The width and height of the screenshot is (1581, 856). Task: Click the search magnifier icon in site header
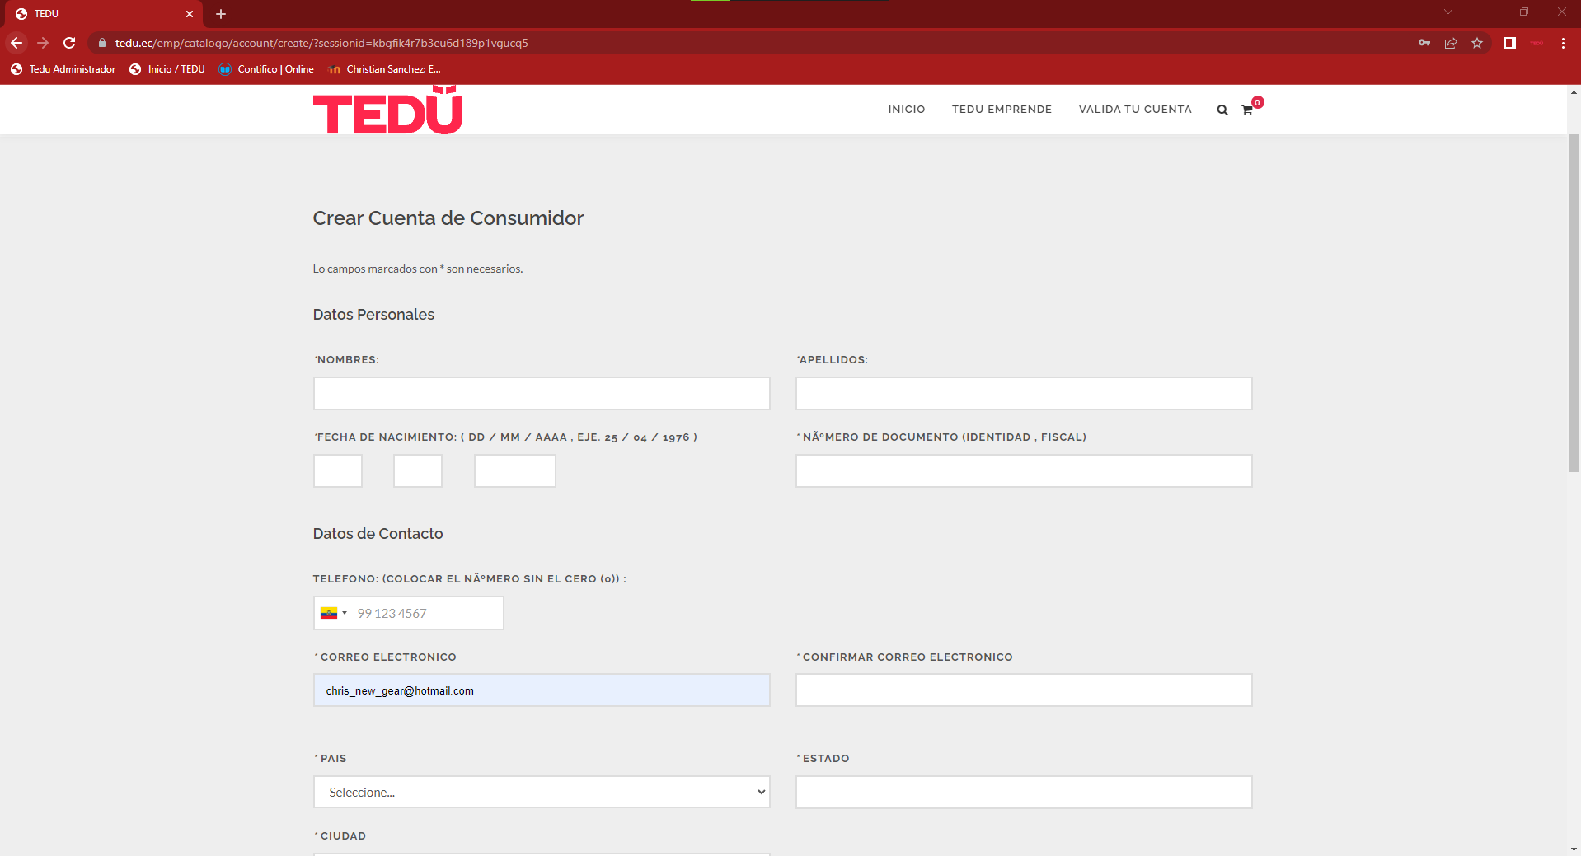[1222, 110]
